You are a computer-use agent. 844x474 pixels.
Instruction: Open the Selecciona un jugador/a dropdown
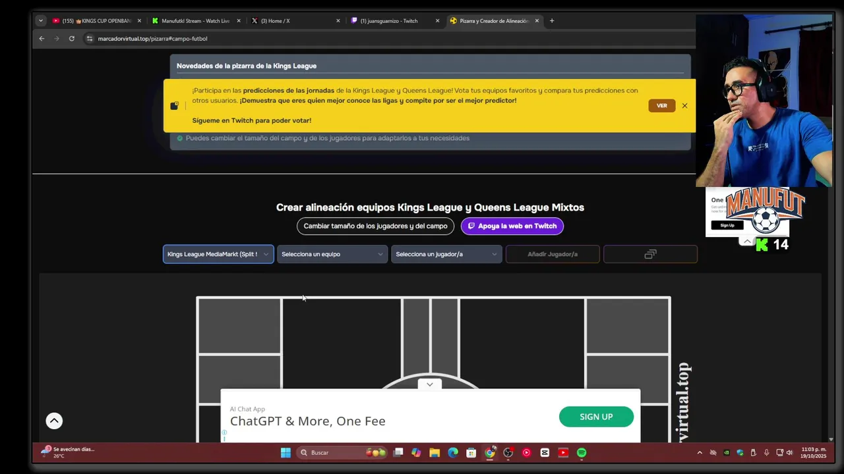(x=446, y=254)
